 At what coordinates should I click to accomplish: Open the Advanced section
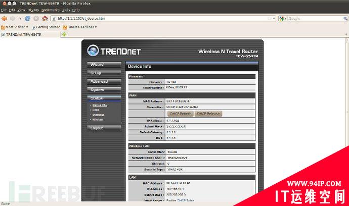pyautogui.click(x=104, y=82)
